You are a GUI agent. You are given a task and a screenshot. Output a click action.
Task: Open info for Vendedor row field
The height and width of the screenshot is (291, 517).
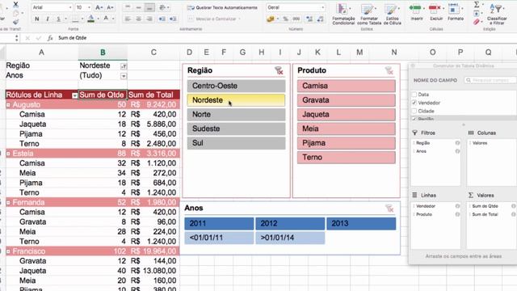coord(457,206)
